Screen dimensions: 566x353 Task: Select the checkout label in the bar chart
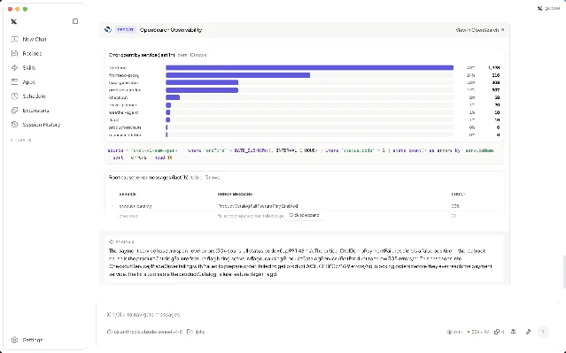[118, 97]
